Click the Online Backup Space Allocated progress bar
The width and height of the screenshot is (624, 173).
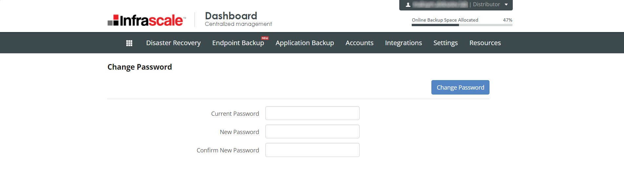point(462,25)
